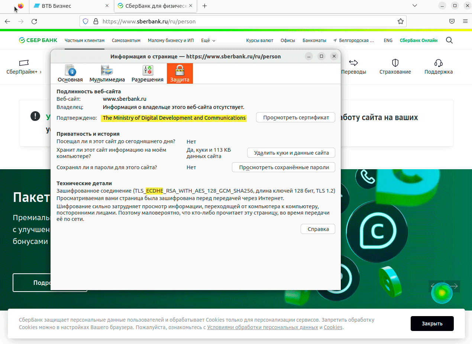Change the Белгородская region location

[x=354, y=41]
